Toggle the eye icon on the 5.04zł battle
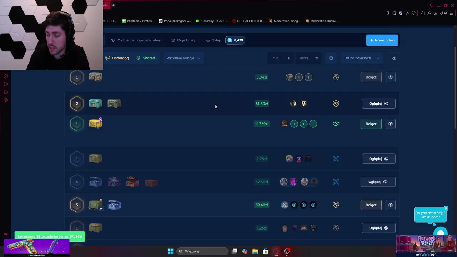The image size is (457, 257). coord(391,77)
